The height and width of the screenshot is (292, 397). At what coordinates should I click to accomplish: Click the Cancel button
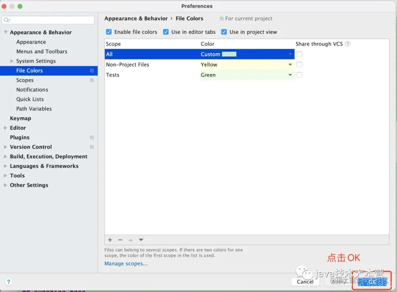click(x=305, y=282)
